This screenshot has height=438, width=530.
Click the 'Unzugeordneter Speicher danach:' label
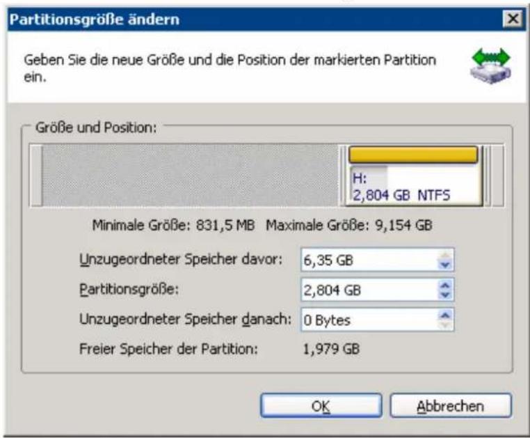(185, 319)
